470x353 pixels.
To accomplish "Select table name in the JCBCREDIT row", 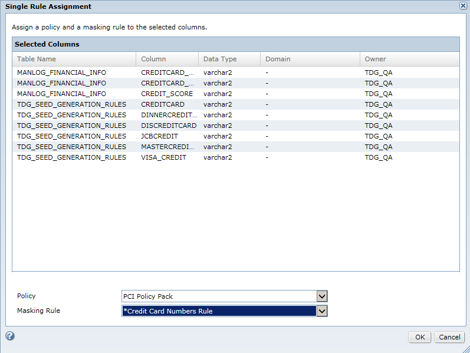I will pos(71,136).
